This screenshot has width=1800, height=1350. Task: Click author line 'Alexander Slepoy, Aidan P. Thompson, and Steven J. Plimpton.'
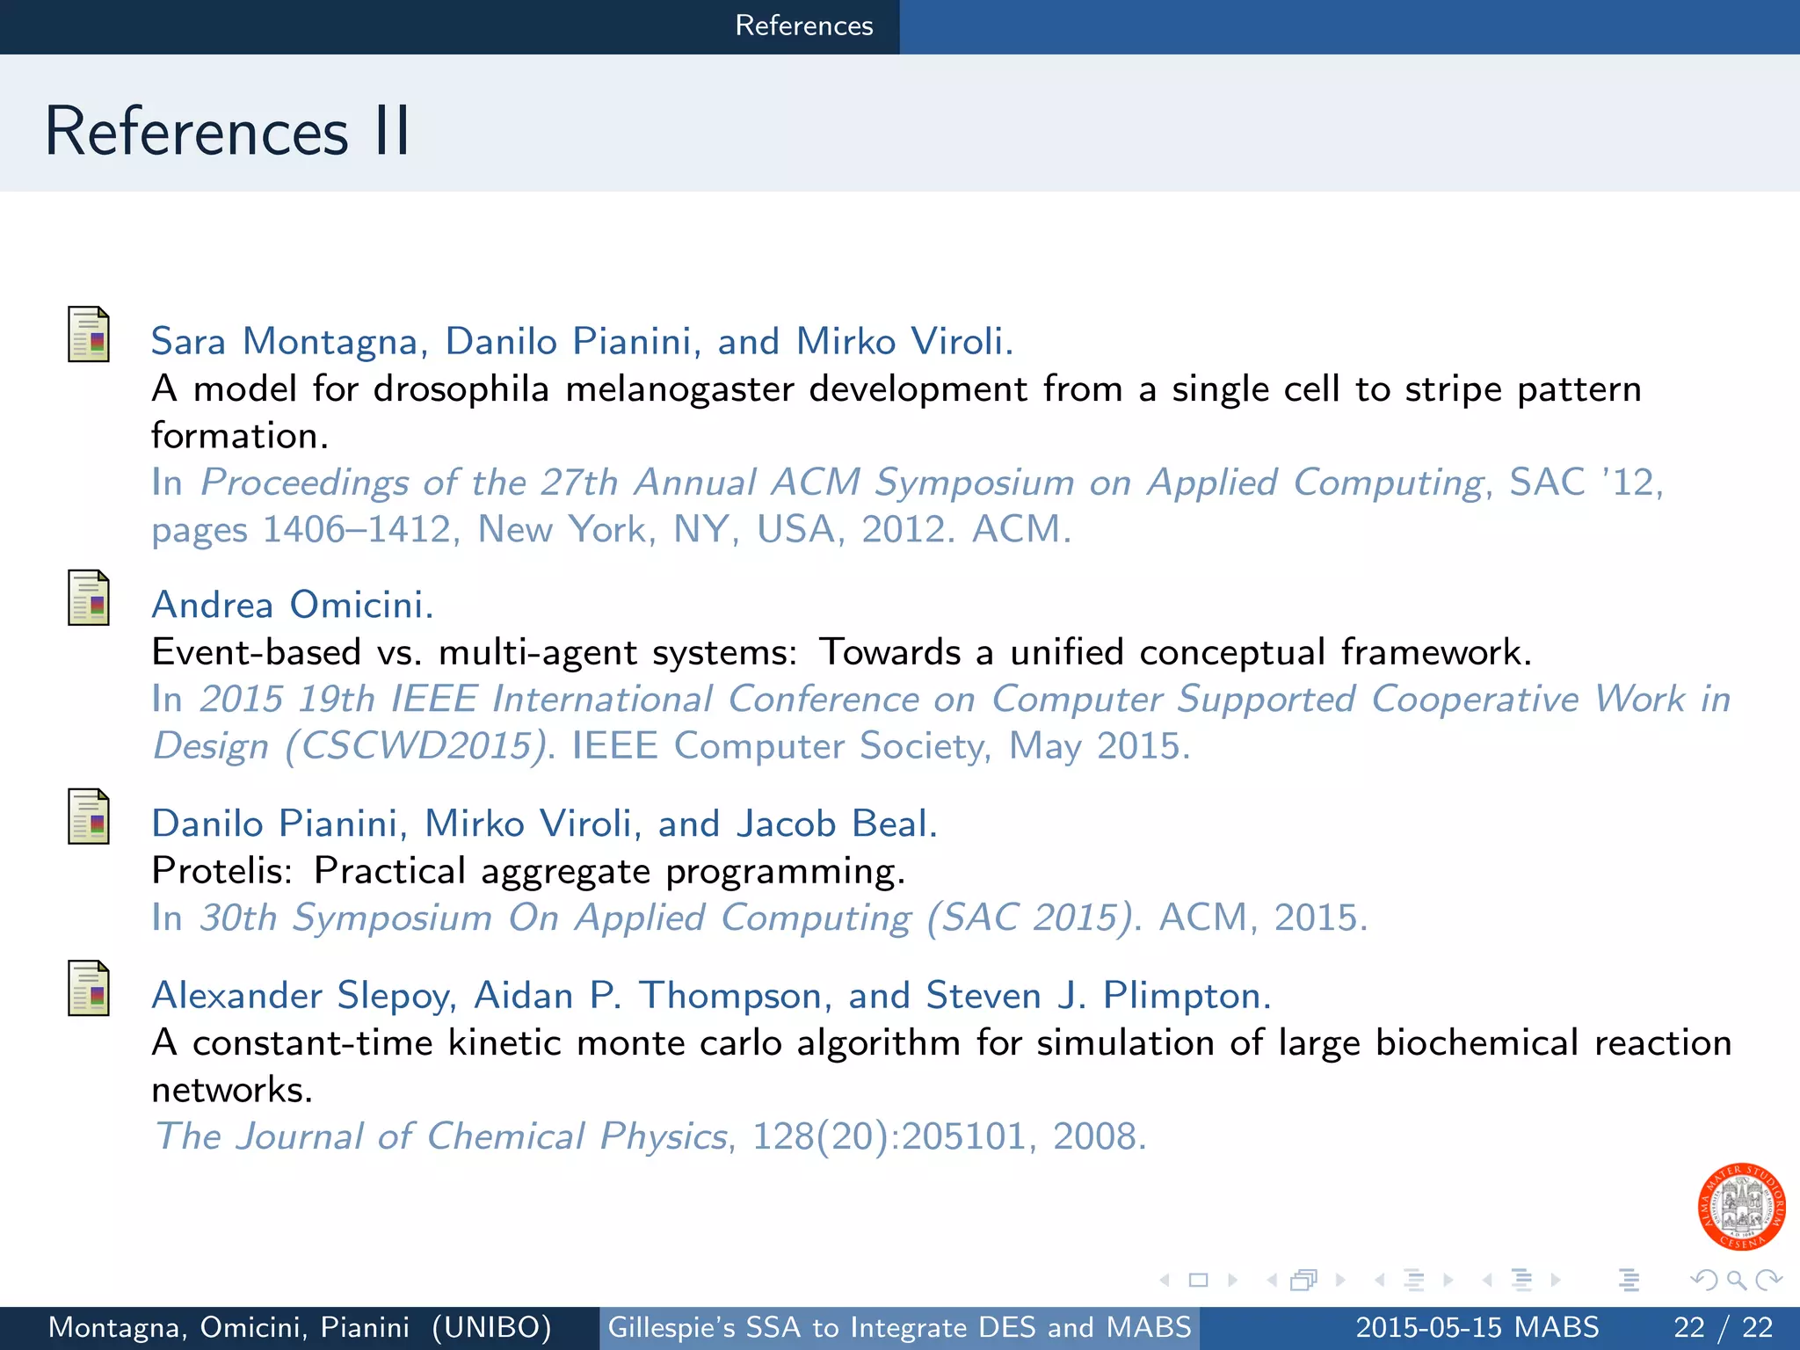[711, 996]
